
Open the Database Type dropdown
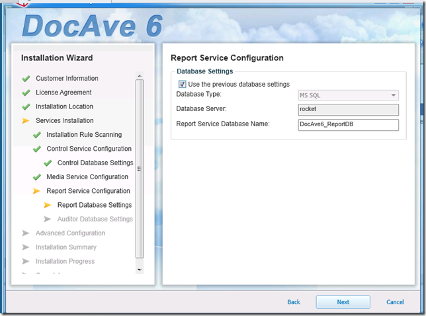click(349, 95)
